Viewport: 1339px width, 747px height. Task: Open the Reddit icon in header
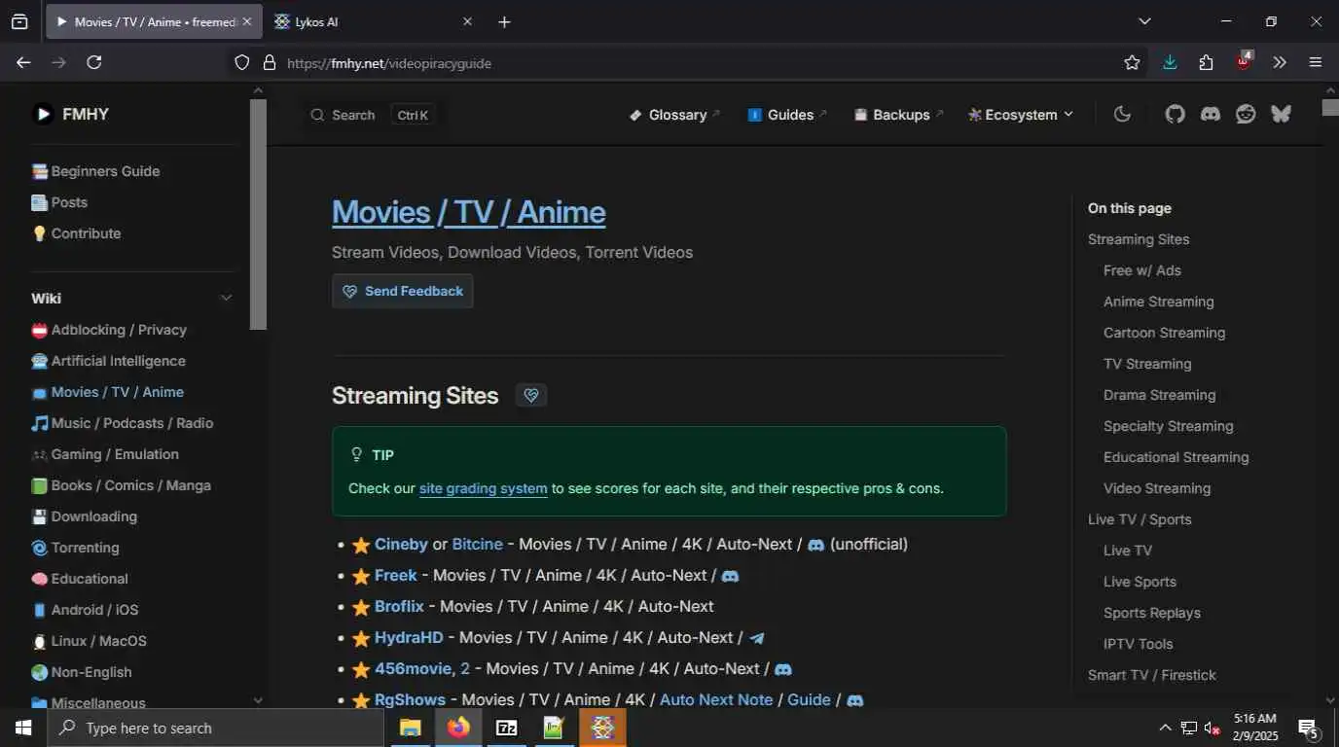(x=1246, y=114)
